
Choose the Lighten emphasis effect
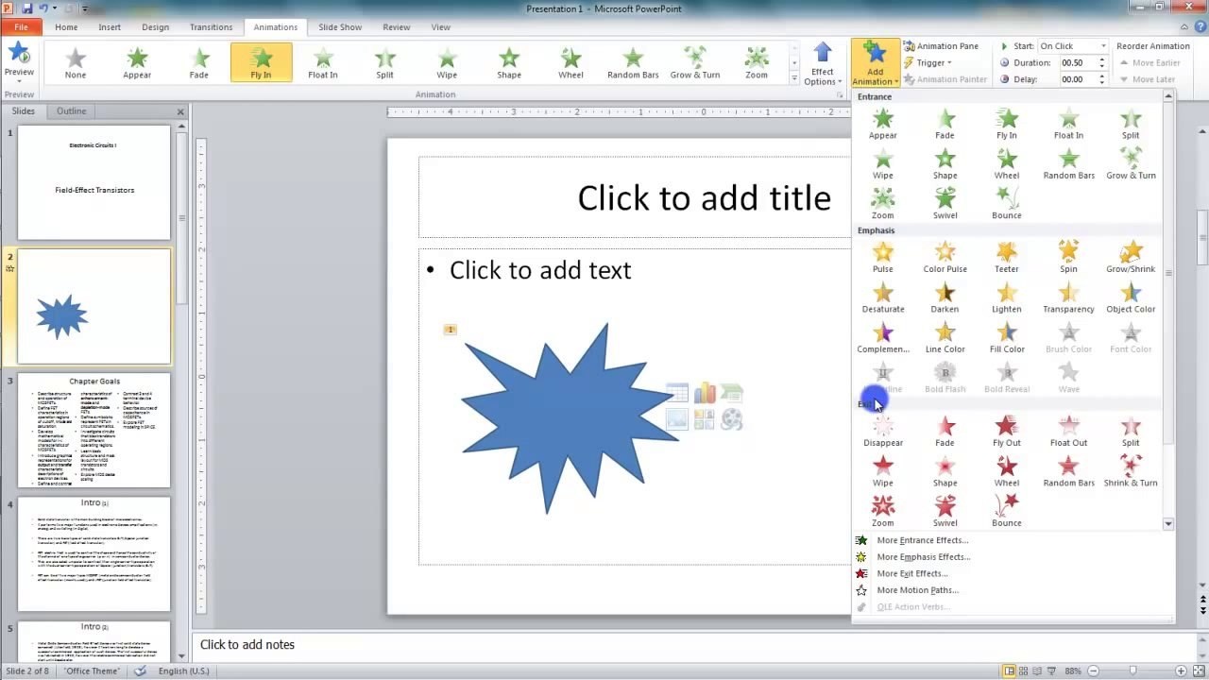[x=1007, y=297]
